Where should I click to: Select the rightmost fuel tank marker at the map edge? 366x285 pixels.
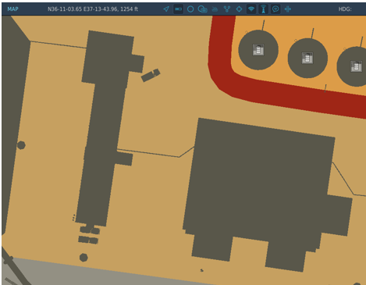(356, 66)
